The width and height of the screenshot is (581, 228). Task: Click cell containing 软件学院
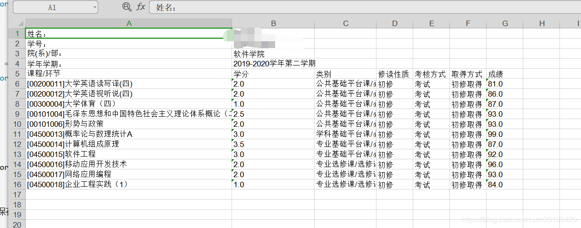pos(273,54)
